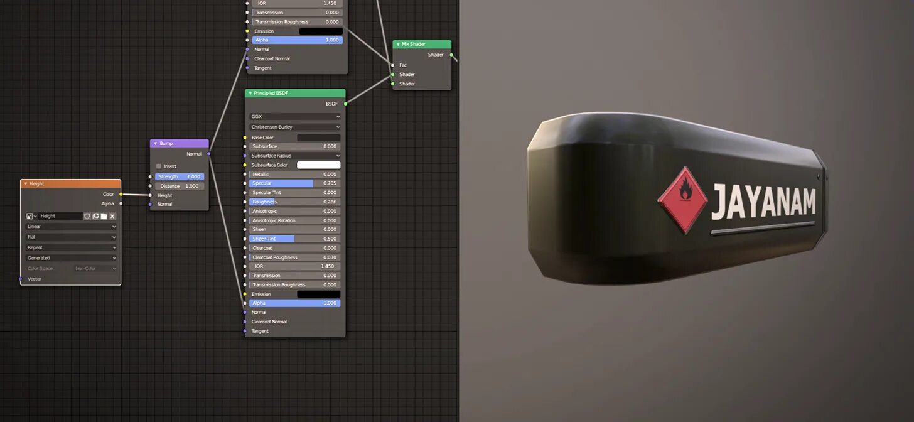
Task: Click the Roughness 0.286 slider
Action: click(x=295, y=202)
